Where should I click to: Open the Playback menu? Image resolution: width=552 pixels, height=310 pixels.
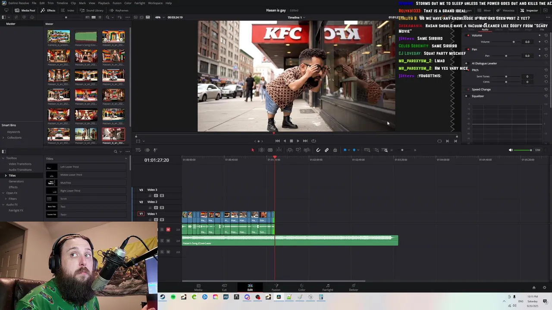click(104, 3)
